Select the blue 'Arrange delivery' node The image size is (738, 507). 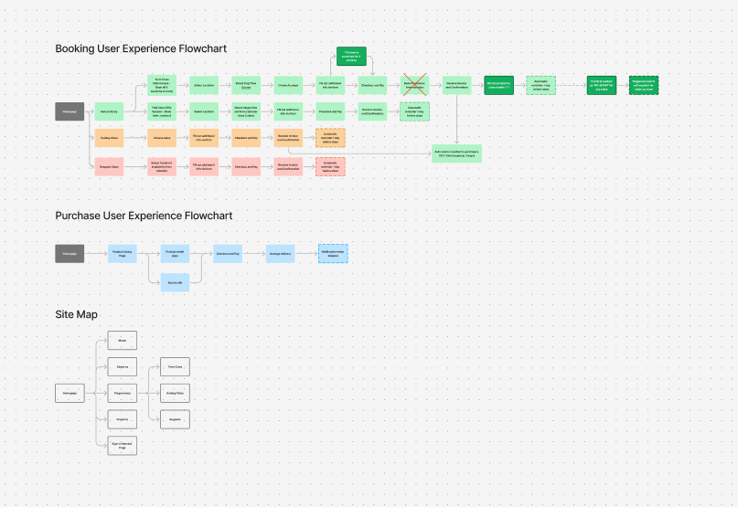[281, 254]
